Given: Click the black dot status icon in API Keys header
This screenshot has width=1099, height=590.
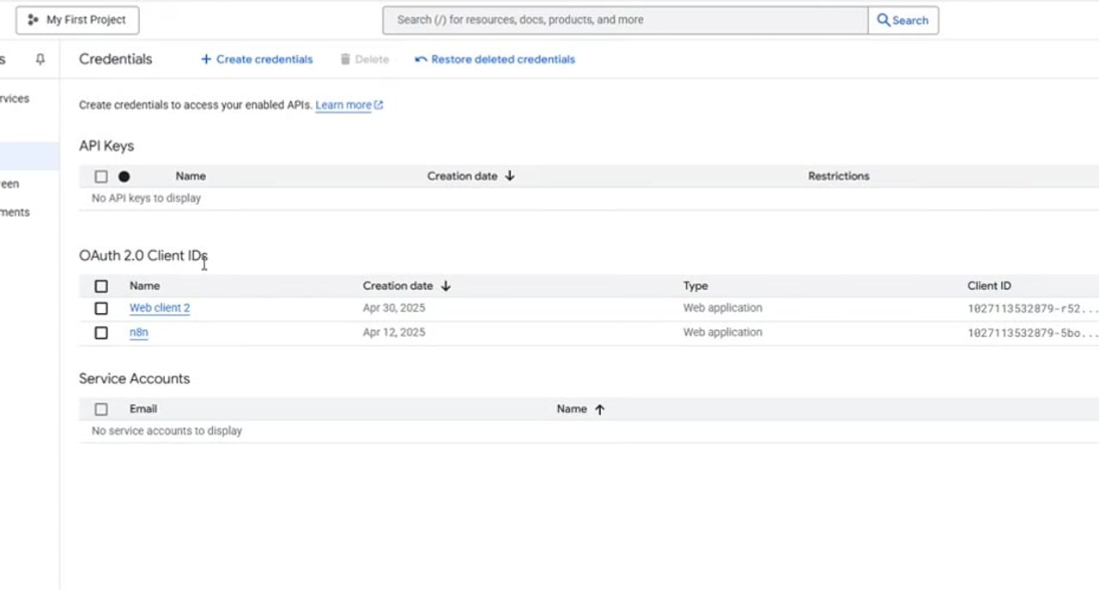Looking at the screenshot, I should (x=124, y=177).
